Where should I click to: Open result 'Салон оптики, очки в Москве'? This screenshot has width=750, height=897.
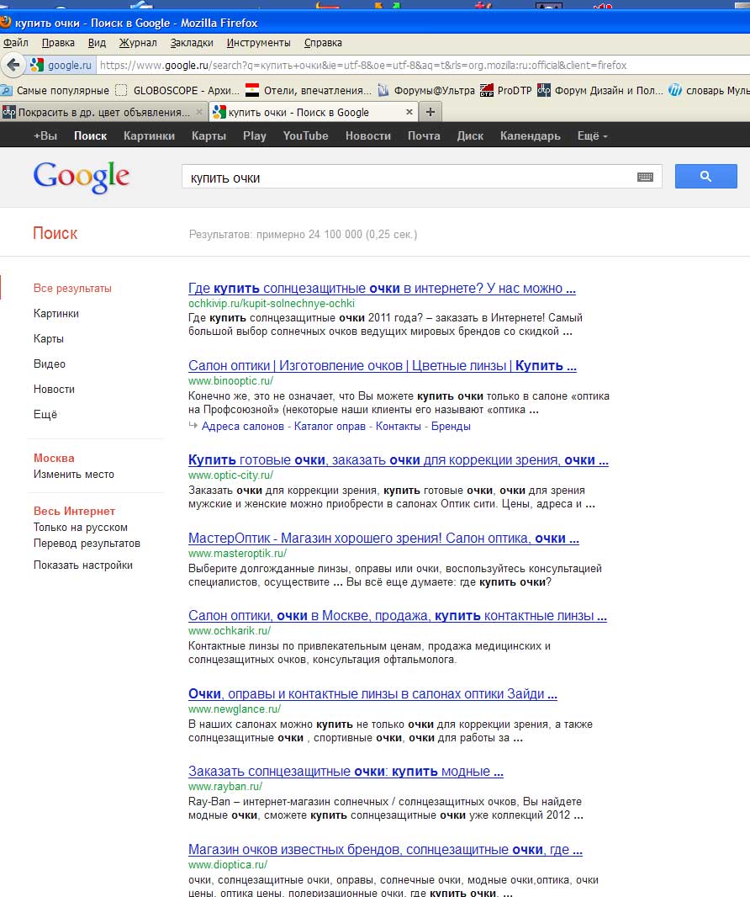tap(398, 616)
